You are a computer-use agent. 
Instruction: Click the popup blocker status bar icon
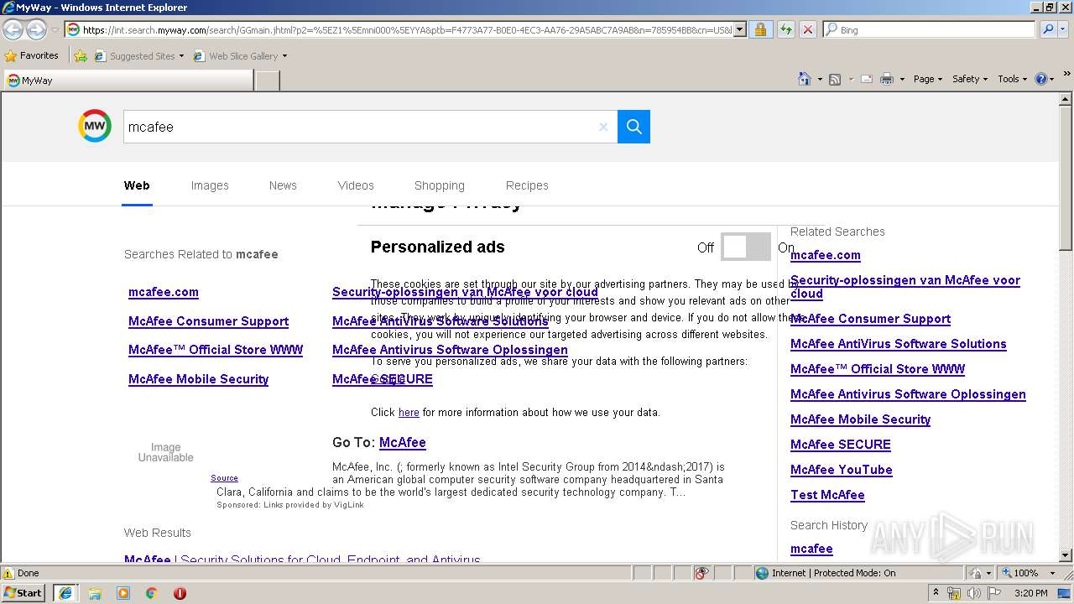(701, 573)
